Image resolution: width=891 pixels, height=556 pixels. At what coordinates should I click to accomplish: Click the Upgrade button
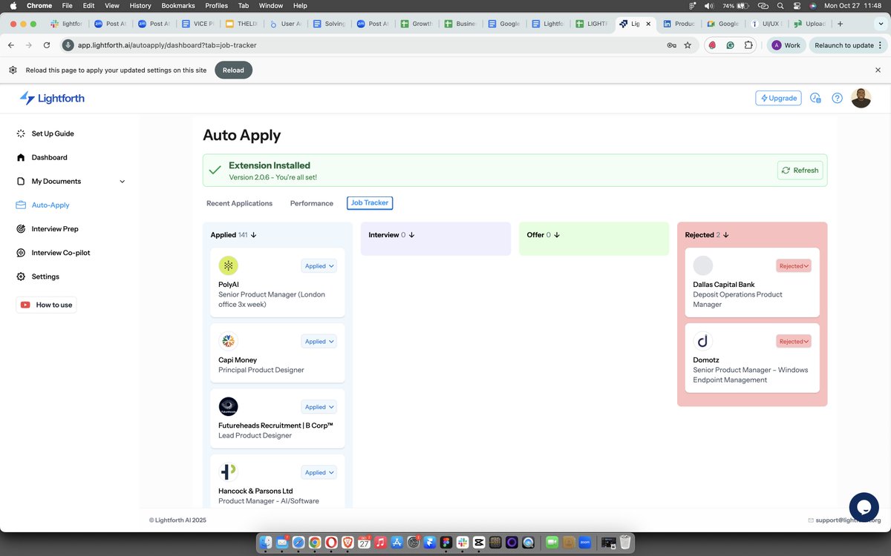(779, 98)
